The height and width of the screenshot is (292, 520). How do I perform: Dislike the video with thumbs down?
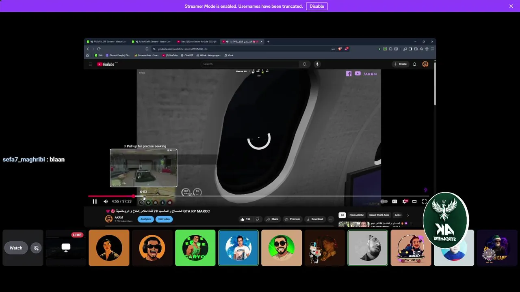point(257,219)
